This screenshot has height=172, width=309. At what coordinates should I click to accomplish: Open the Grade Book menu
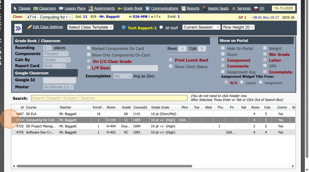tap(133, 8)
